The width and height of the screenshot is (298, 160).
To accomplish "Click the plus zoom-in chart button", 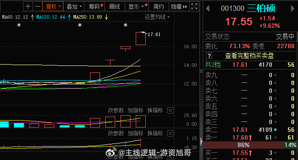I will [x=28, y=7].
